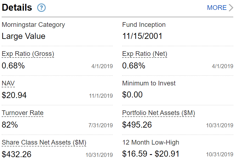Click the Portfolio Net Assets ($M) label

[158, 113]
